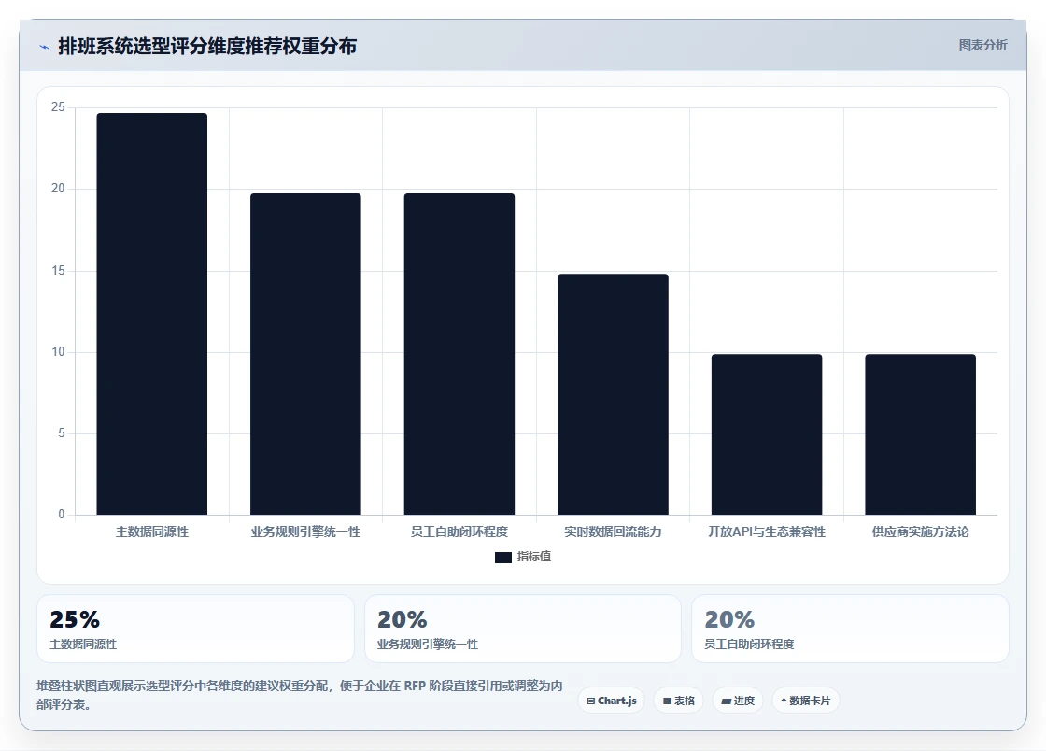Click the 数据卡片 tag button
Viewport: 1046px width, 751px height.
[x=806, y=701]
